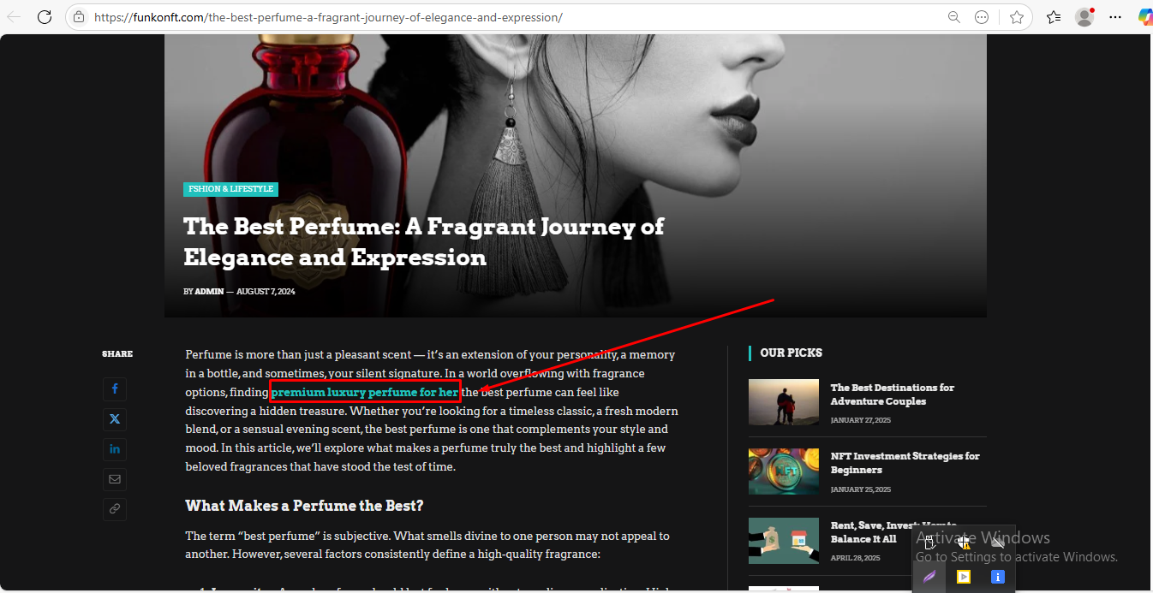Click the OUR PICKS sidebar heading

(x=791, y=353)
